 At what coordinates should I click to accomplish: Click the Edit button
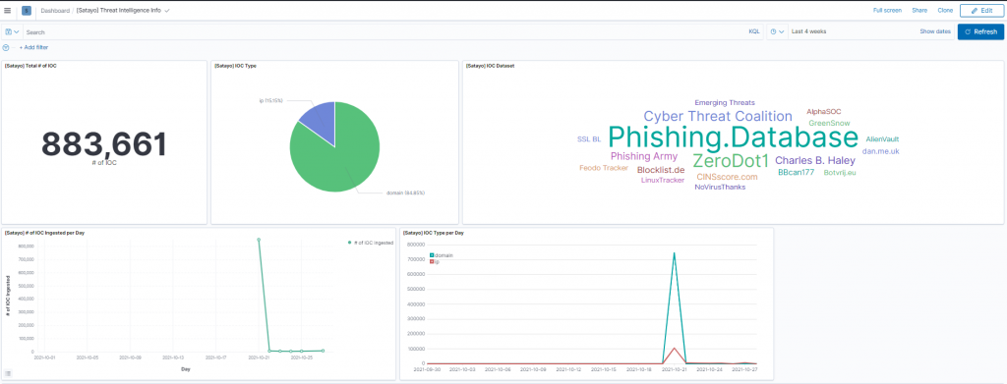(981, 11)
